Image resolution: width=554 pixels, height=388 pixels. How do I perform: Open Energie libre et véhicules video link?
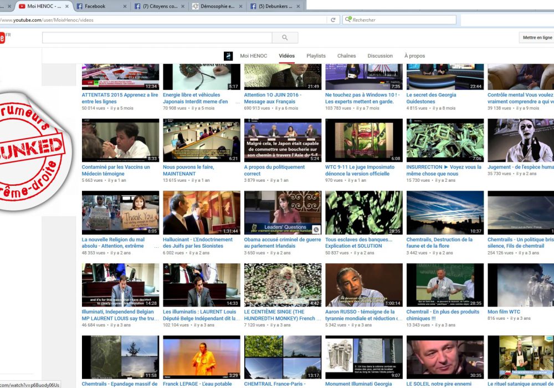tap(196, 98)
